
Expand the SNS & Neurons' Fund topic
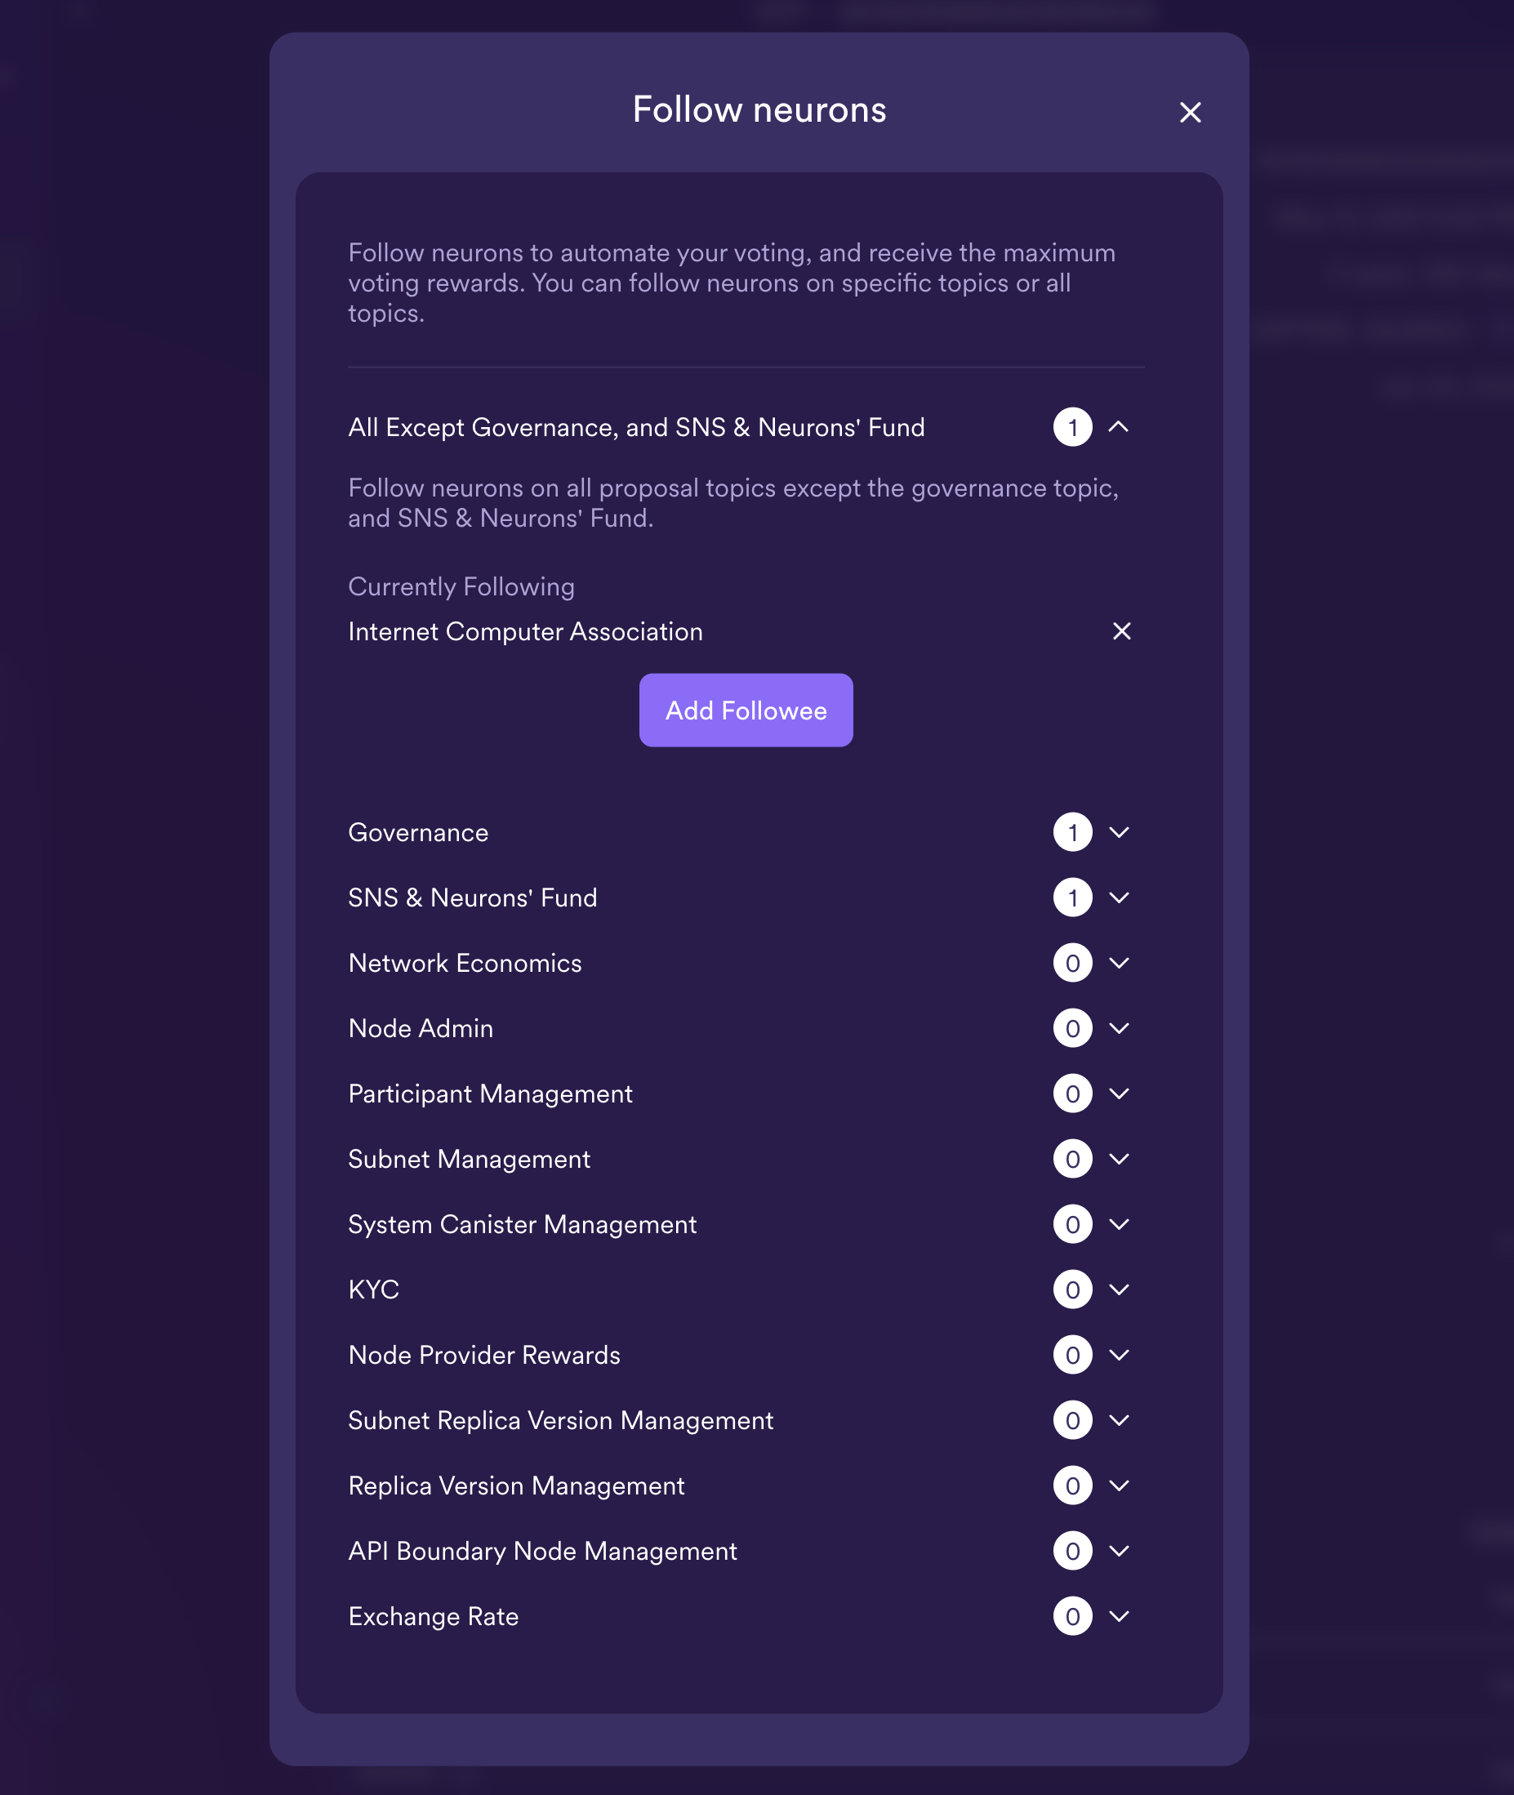click(x=1118, y=897)
